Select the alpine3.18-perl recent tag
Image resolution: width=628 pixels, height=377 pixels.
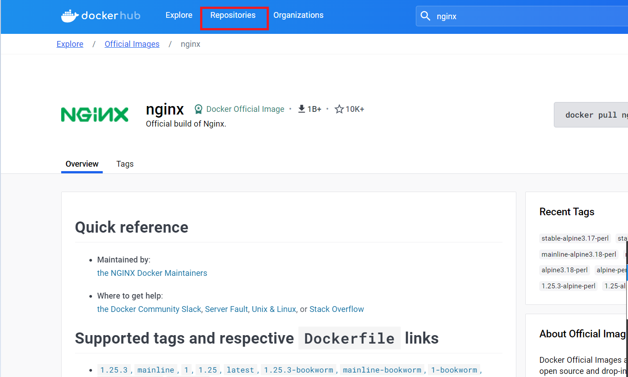[565, 270]
